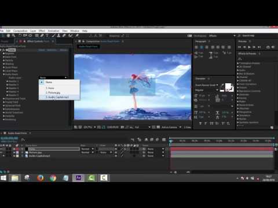Open the timeline Graph Editor
The width and height of the screenshot is (278, 208).
click(164, 139)
